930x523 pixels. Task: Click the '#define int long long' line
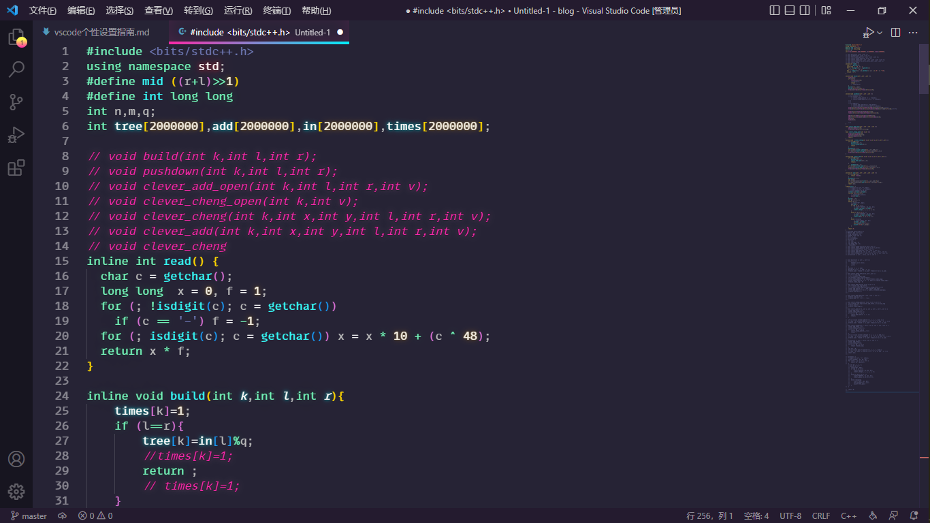(159, 96)
